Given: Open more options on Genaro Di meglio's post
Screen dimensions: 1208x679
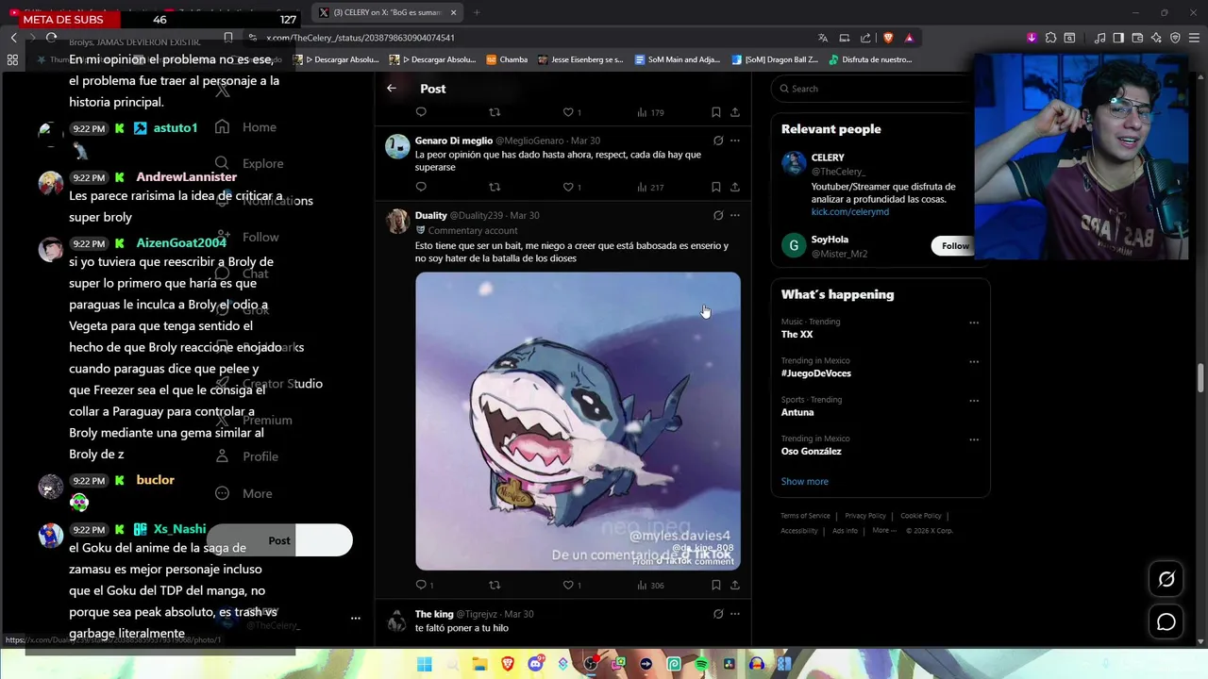Looking at the screenshot, I should tap(735, 141).
